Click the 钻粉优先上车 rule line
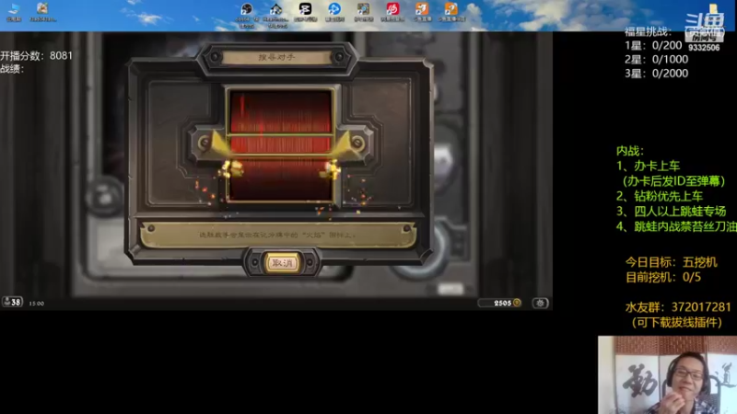This screenshot has width=737, height=414. pyautogui.click(x=660, y=196)
